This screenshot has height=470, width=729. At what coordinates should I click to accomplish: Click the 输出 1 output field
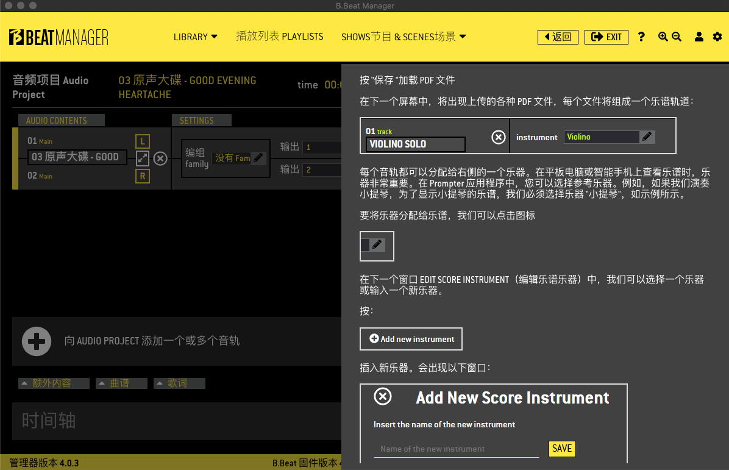click(x=322, y=148)
